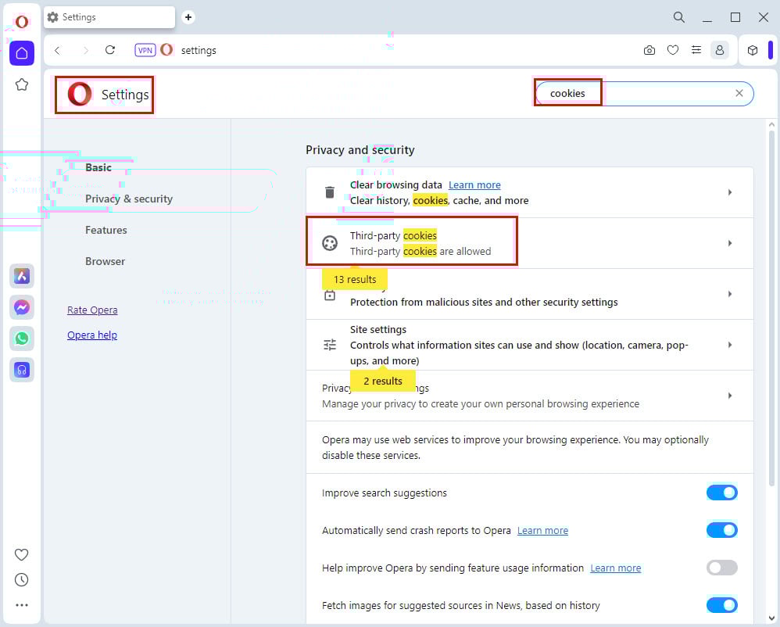Reload the settings page

point(110,50)
